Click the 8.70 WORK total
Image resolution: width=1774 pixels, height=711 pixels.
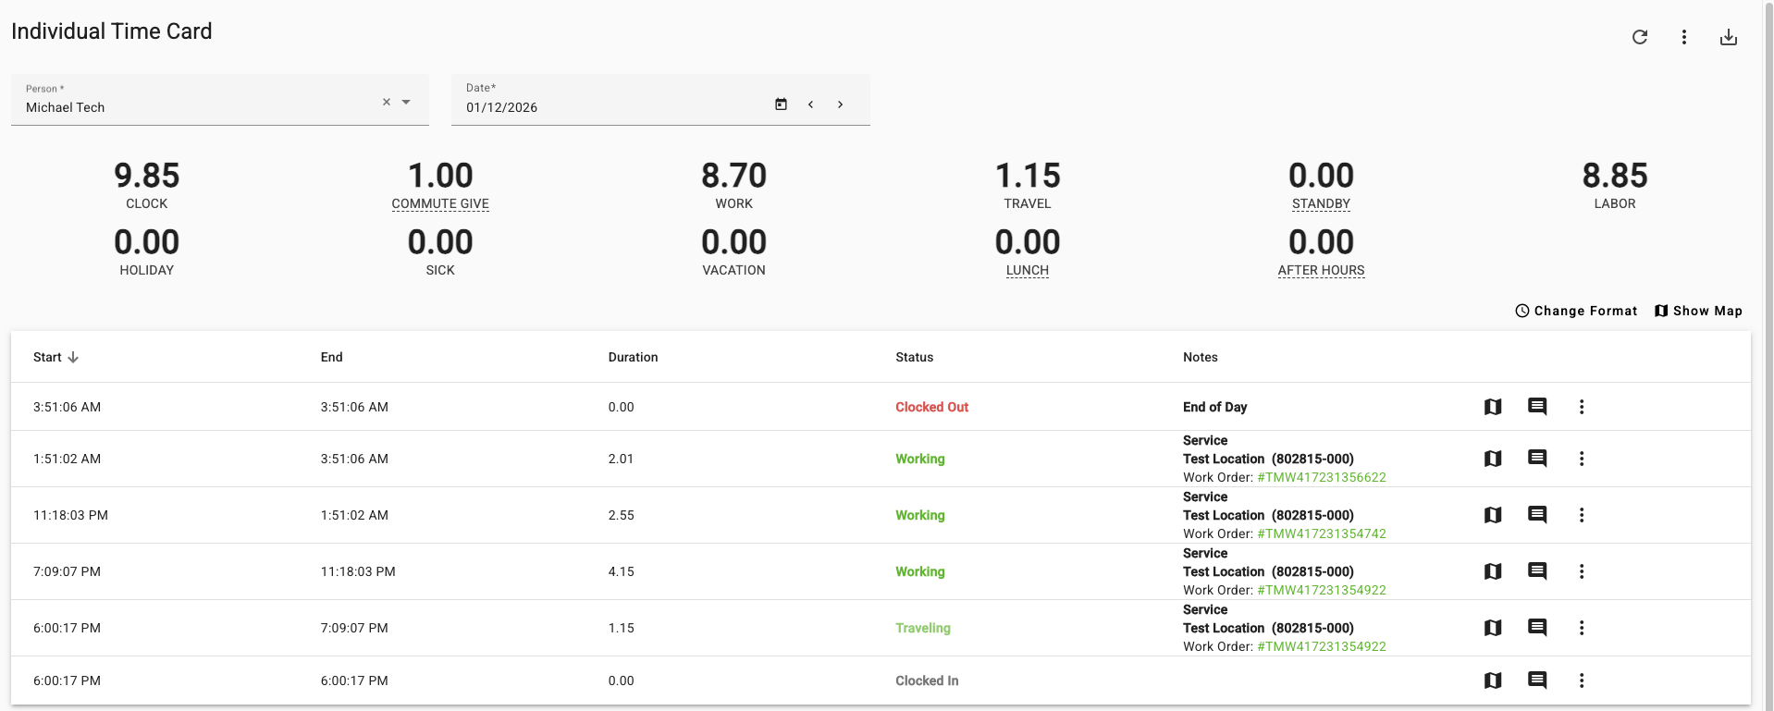point(734,185)
